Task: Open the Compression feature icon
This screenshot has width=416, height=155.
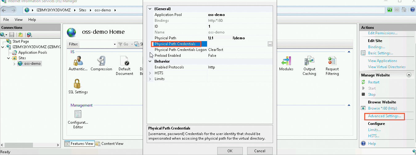Action: pos(101,61)
